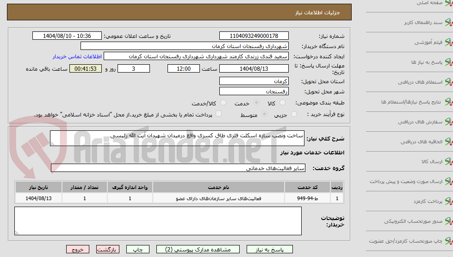The height and width of the screenshot is (257, 453).
Task: Click icon beside استعلام های دریافتی
Action: click(x=449, y=82)
